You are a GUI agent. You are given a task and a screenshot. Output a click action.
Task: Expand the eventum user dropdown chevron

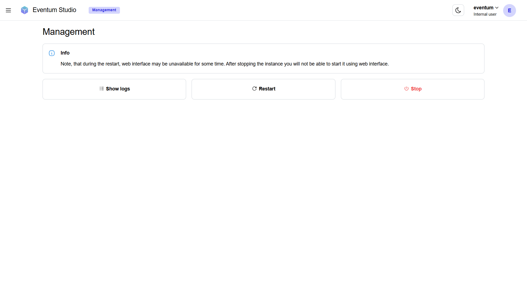tap(497, 8)
